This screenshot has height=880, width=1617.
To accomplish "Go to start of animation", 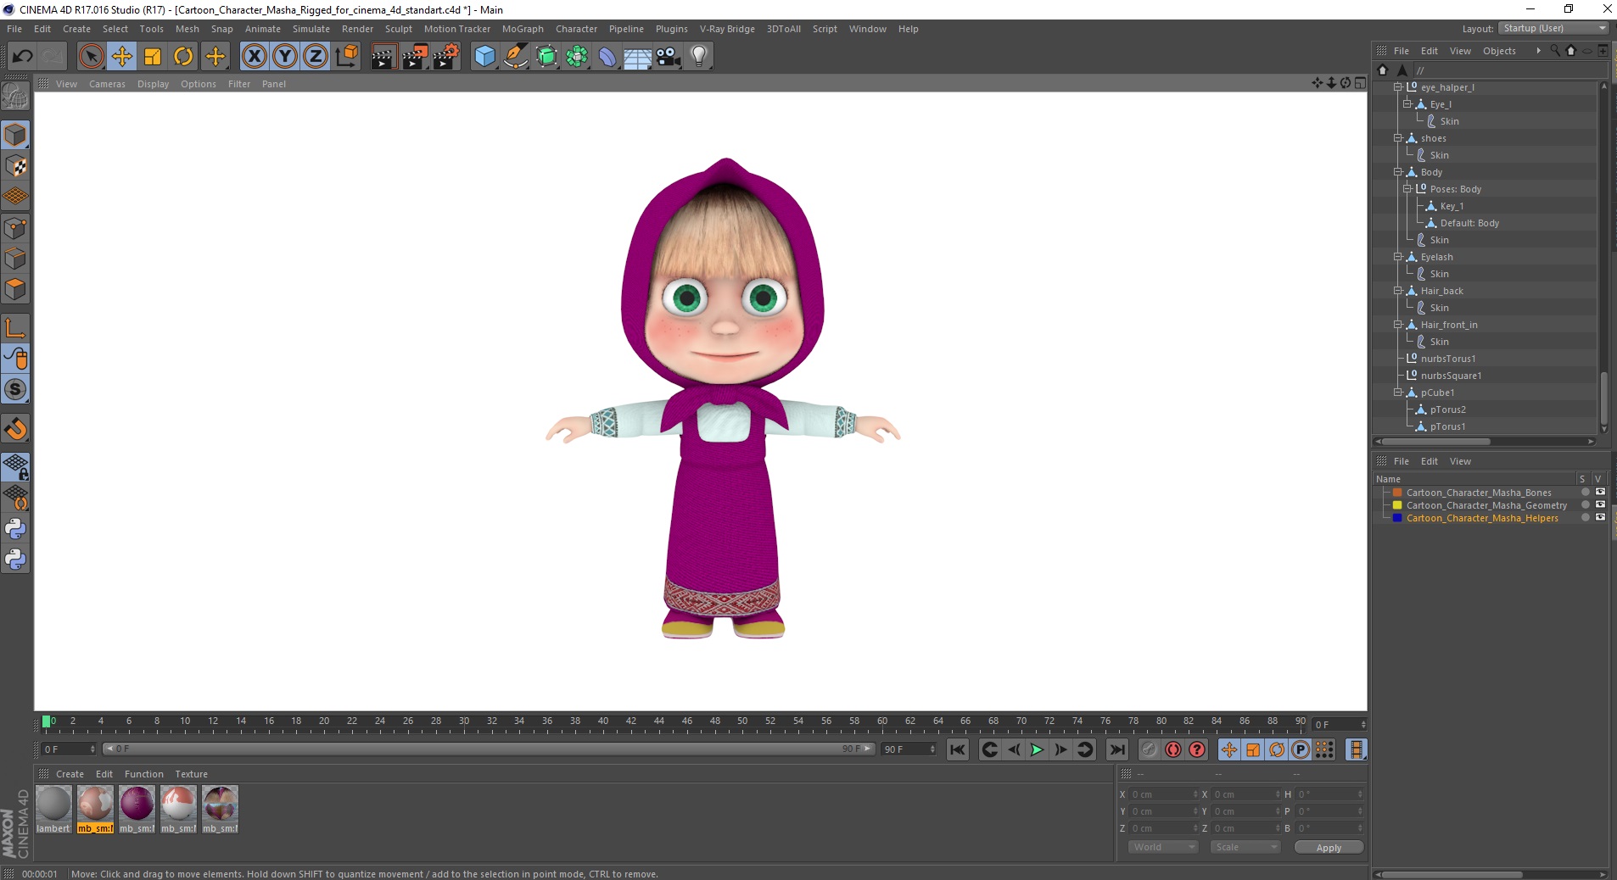I will 958,749.
